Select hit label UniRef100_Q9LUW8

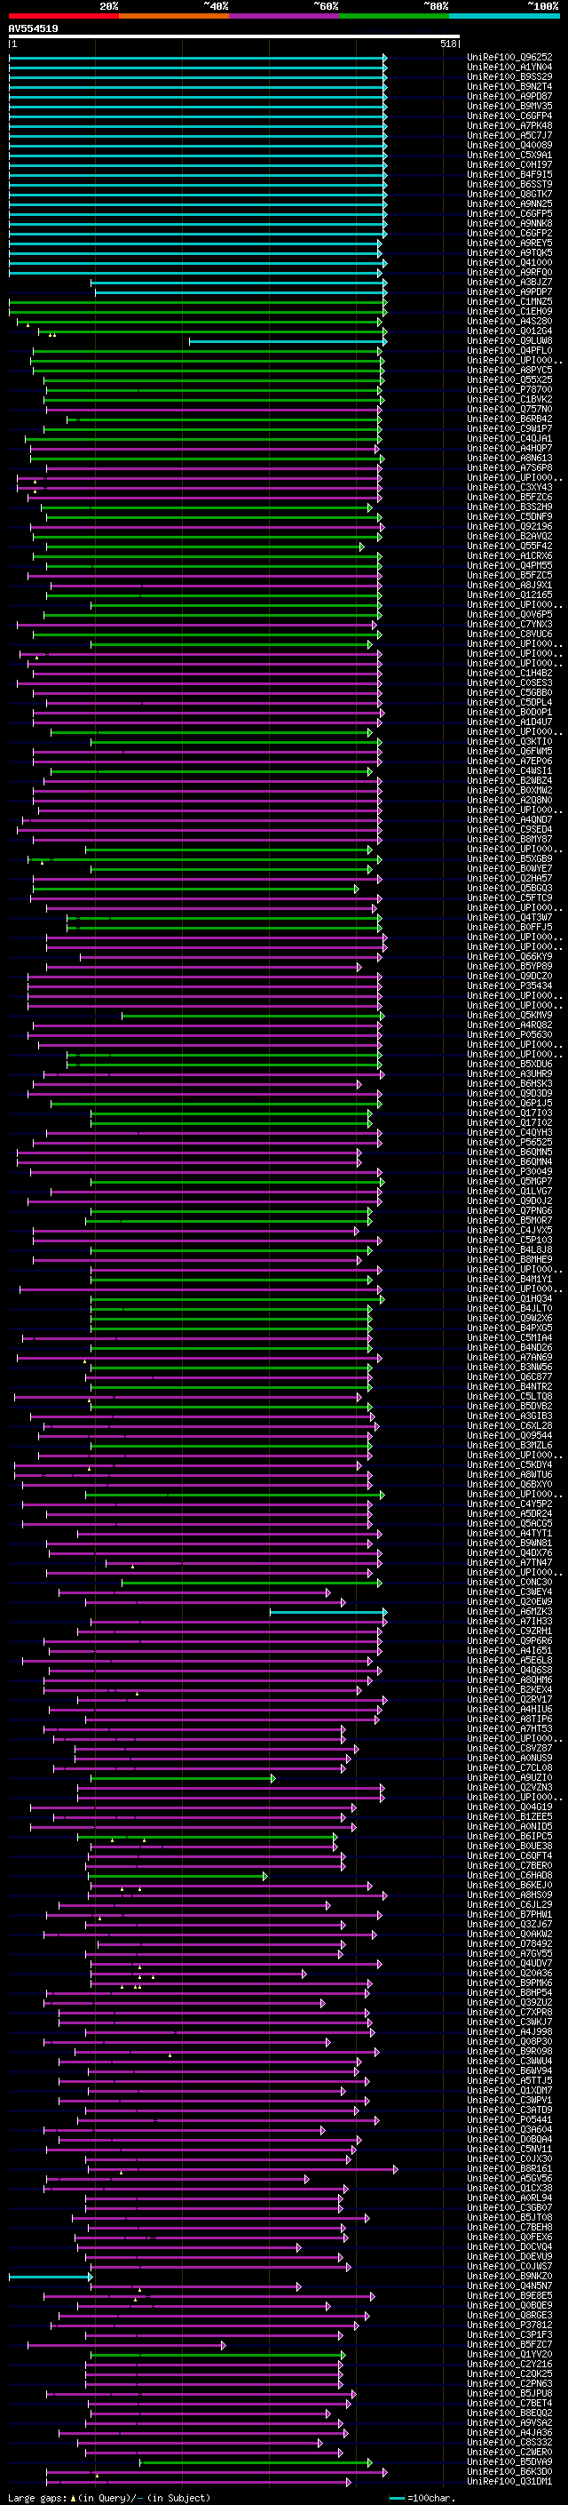(x=509, y=340)
